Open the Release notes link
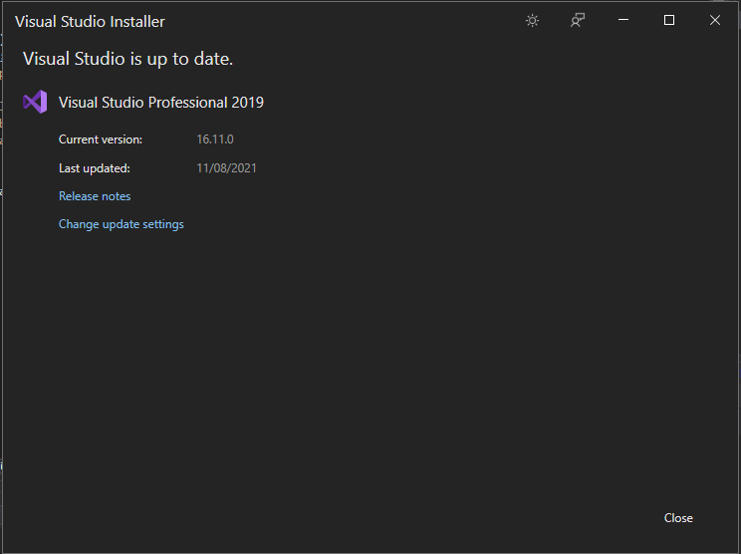Image resolution: width=741 pixels, height=554 pixels. tap(95, 196)
